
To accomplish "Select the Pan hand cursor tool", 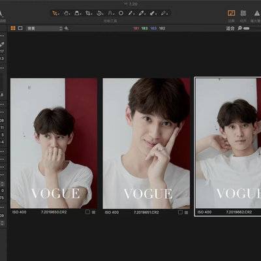I will [66, 13].
